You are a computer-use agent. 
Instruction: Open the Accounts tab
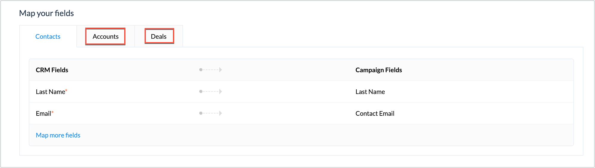point(105,37)
